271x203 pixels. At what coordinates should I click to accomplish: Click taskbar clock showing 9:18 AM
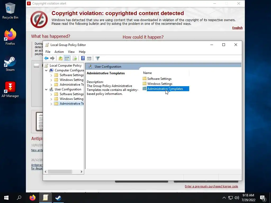(248, 198)
